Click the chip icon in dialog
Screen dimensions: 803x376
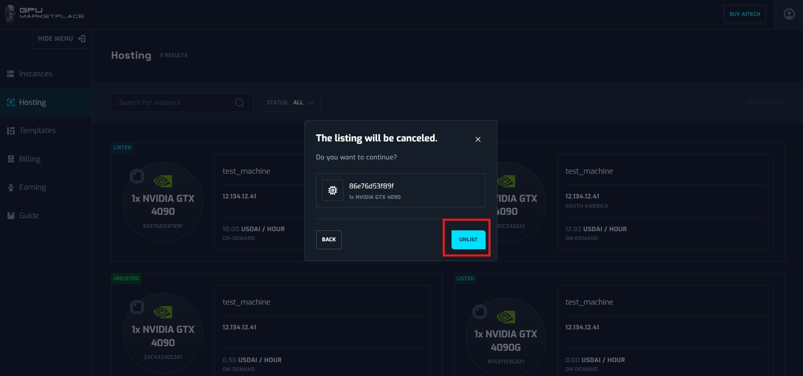tap(333, 191)
